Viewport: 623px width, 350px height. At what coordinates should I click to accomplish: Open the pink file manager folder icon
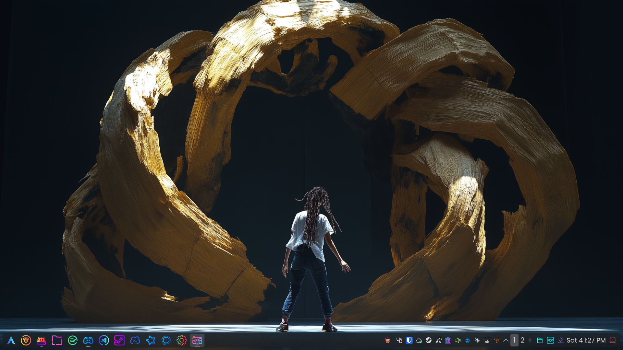[57, 340]
